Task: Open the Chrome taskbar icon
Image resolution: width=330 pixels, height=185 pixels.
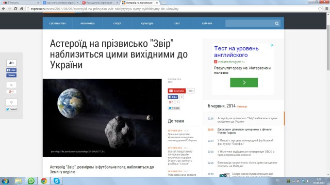Action: [x=44, y=181]
